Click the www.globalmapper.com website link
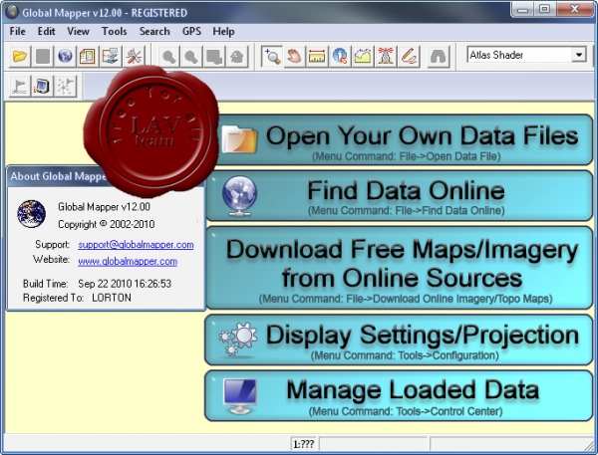Image resolution: width=598 pixels, height=455 pixels. point(128,262)
